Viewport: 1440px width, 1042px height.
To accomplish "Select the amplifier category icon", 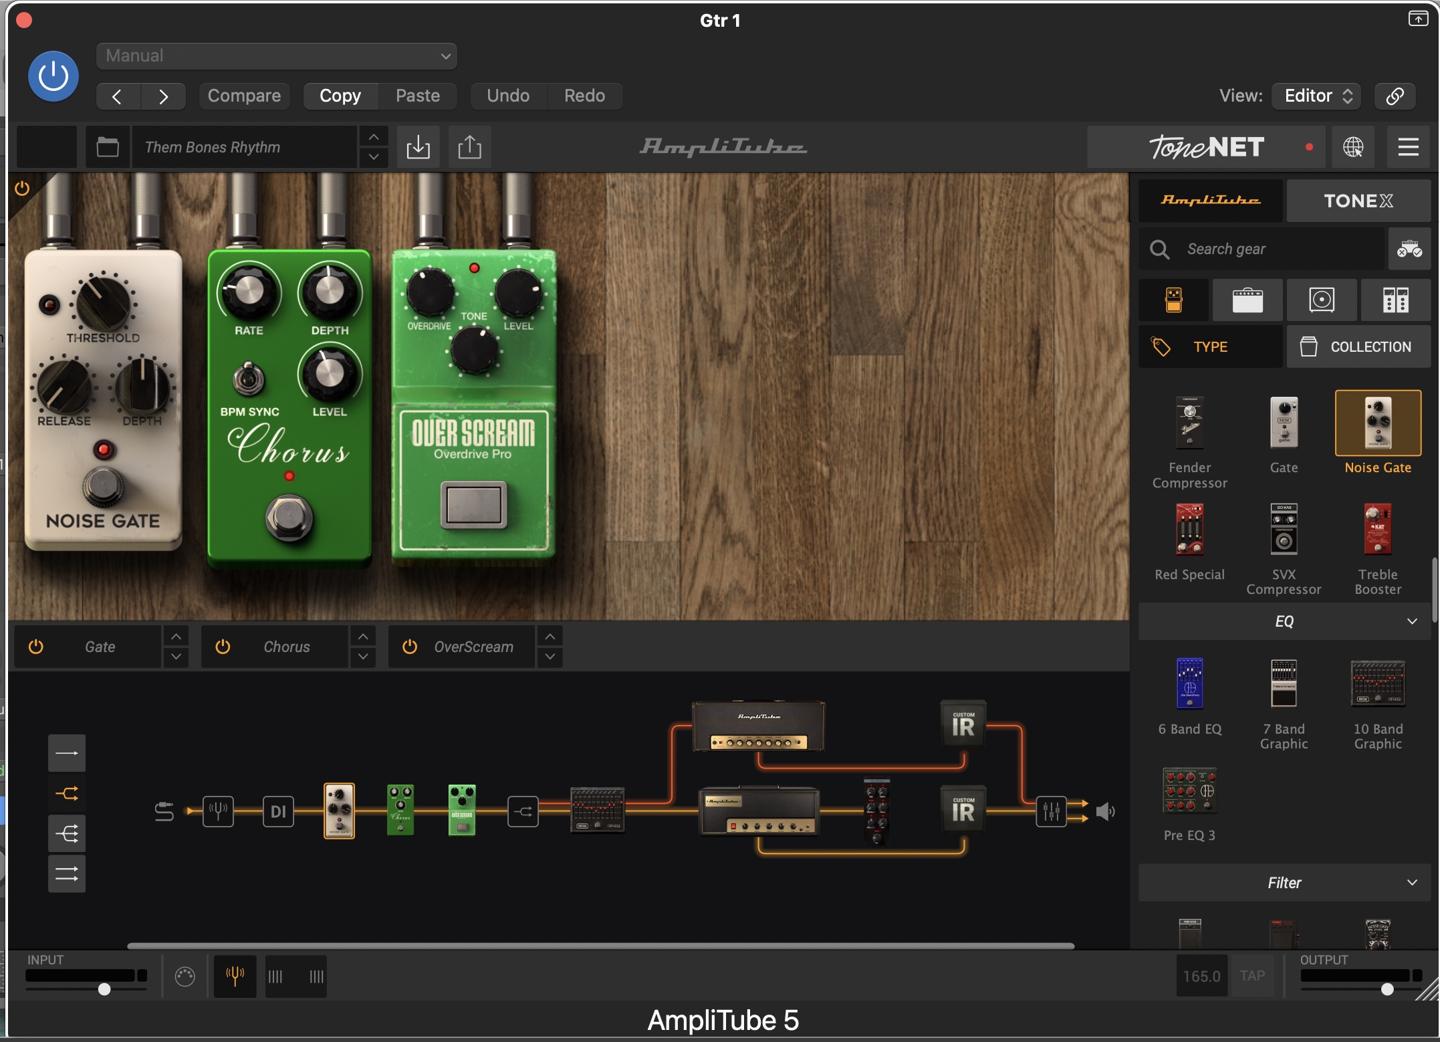I will point(1247,300).
